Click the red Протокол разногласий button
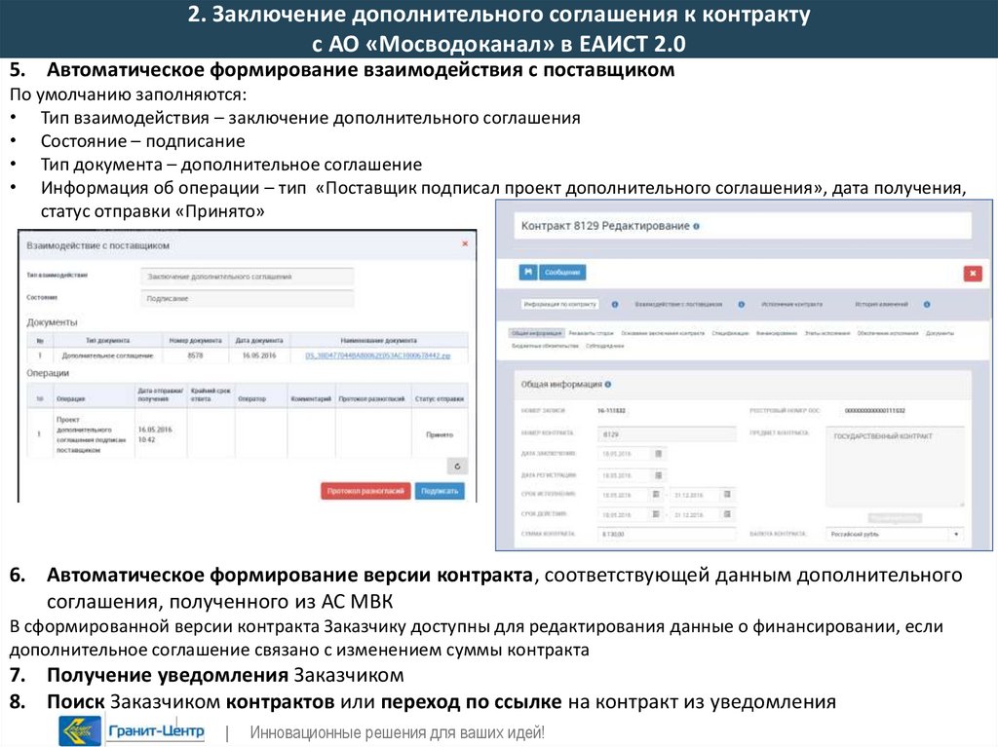This screenshot has height=747, width=998. tap(365, 491)
